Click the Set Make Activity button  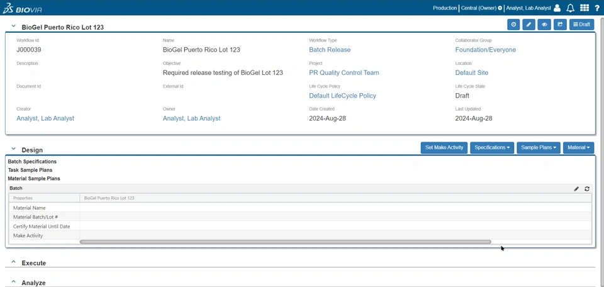[444, 147]
